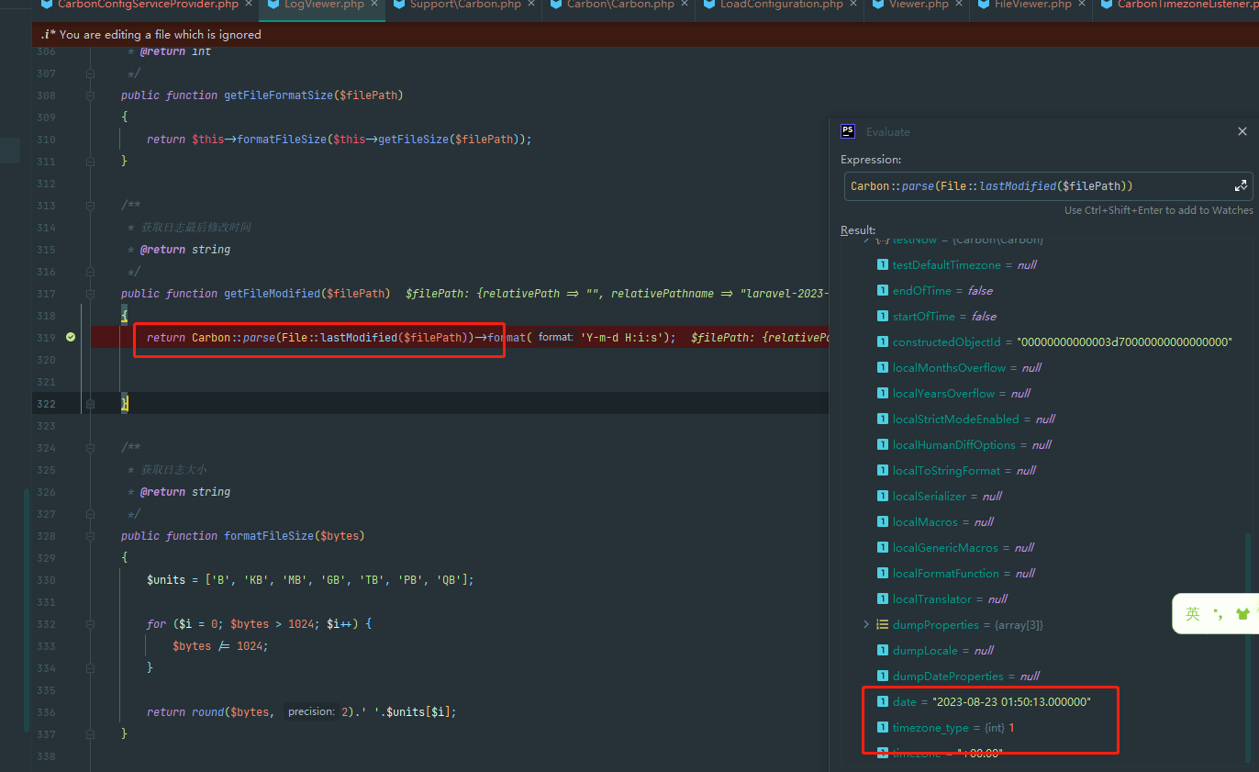The height and width of the screenshot is (772, 1259).
Task: Close the Evaluate dialog
Action: (1242, 131)
